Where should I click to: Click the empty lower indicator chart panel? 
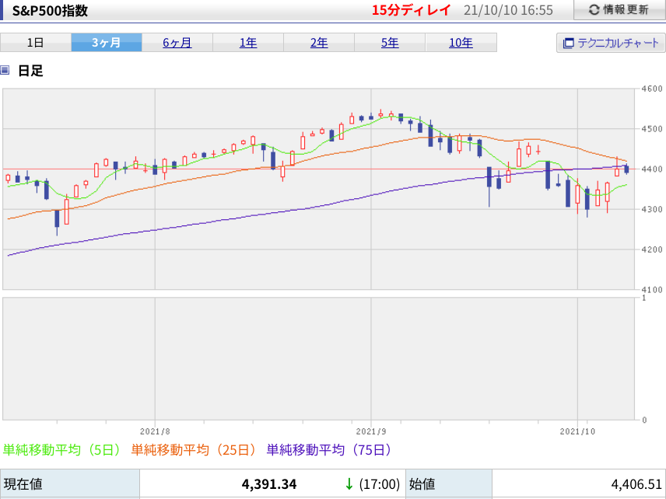coord(318,358)
